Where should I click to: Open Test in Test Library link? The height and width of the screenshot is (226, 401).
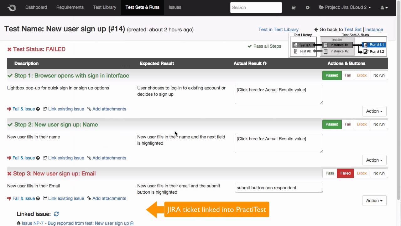click(x=279, y=30)
